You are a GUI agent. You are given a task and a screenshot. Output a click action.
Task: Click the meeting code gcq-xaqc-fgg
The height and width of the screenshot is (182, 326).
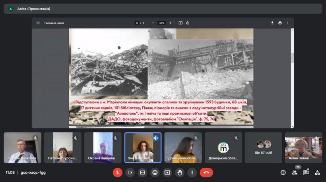[x=33, y=173]
